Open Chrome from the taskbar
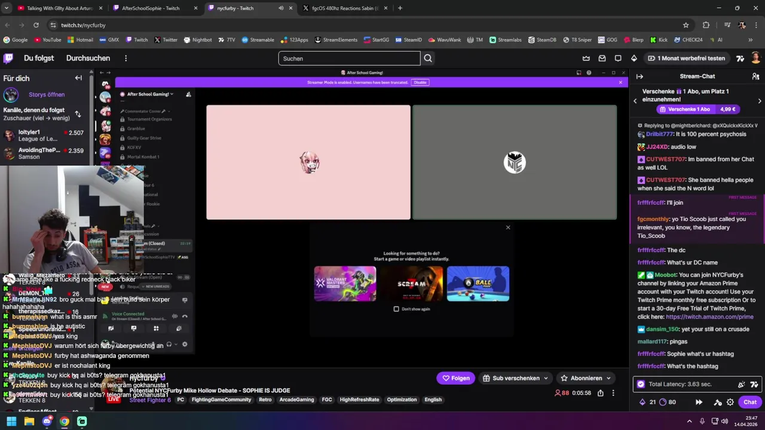 tap(64, 421)
